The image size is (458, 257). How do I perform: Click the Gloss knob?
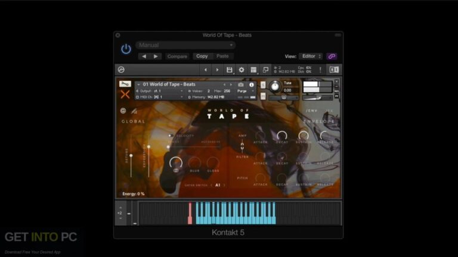tap(213, 163)
